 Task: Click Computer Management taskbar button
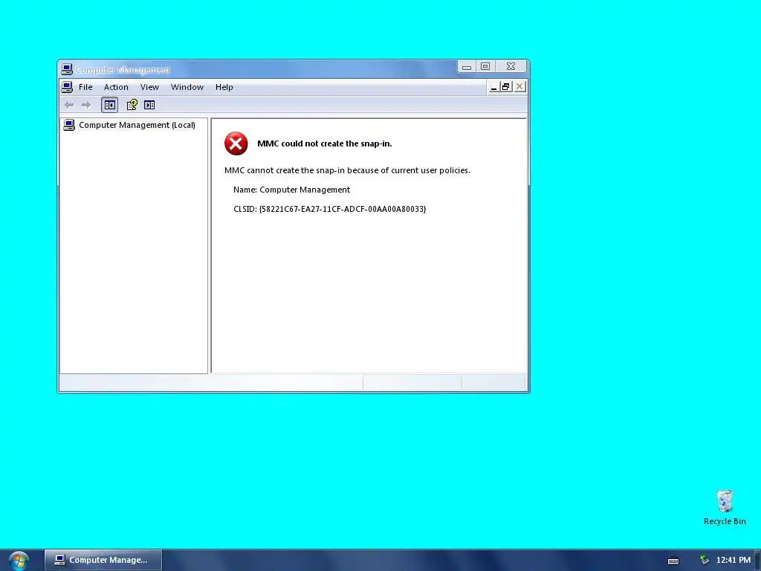(x=103, y=560)
